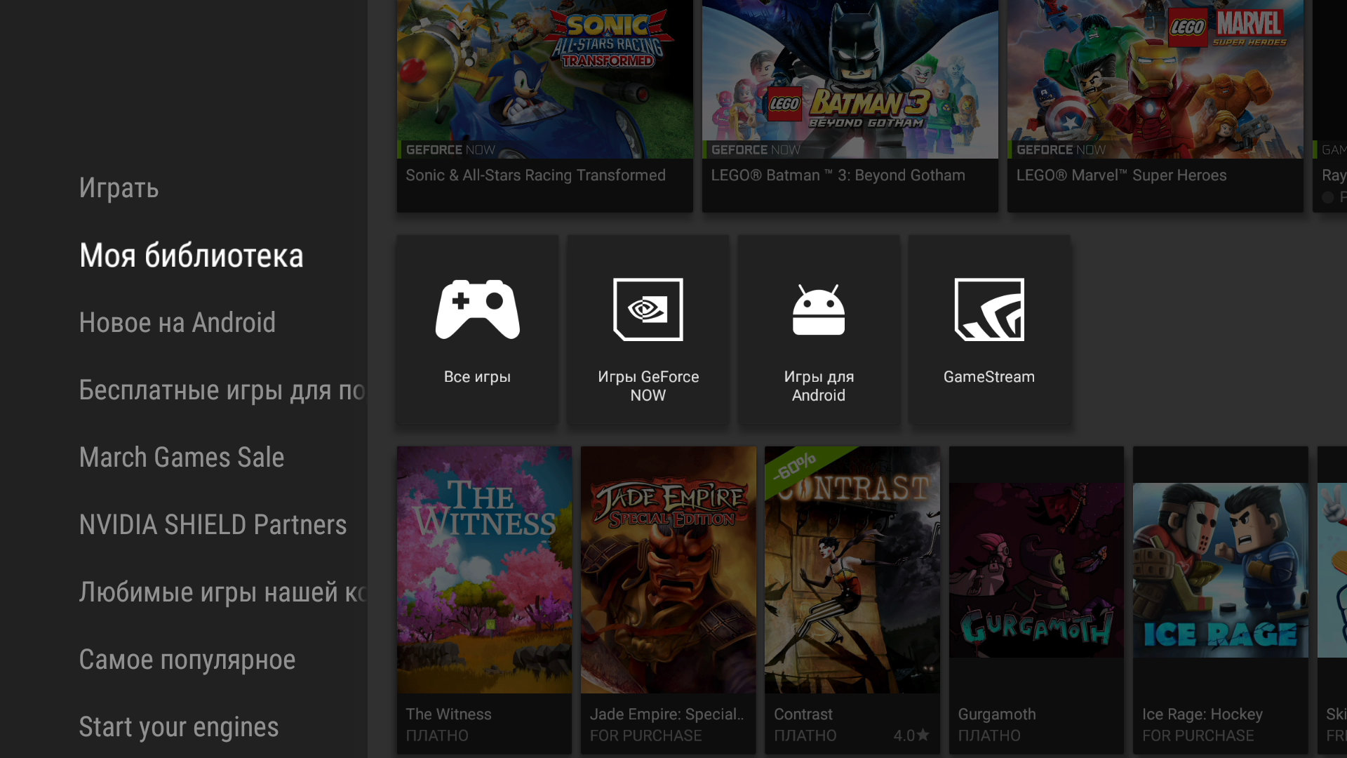This screenshot has height=758, width=1347.
Task: Open the Android games robot icon
Action: [x=818, y=310]
